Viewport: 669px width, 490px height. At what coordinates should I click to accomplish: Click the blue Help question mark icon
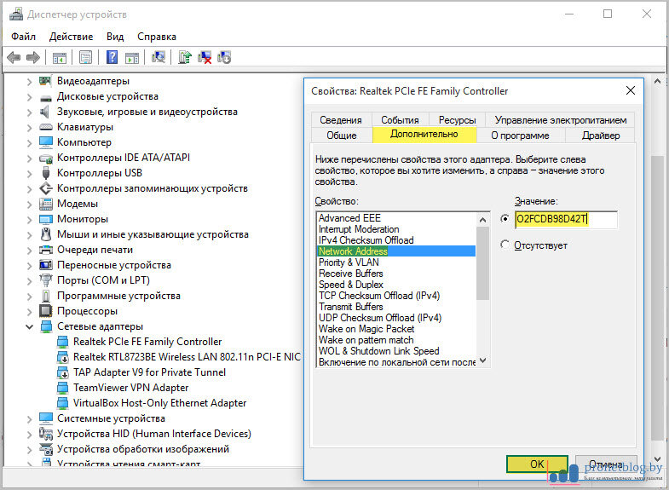(x=112, y=57)
